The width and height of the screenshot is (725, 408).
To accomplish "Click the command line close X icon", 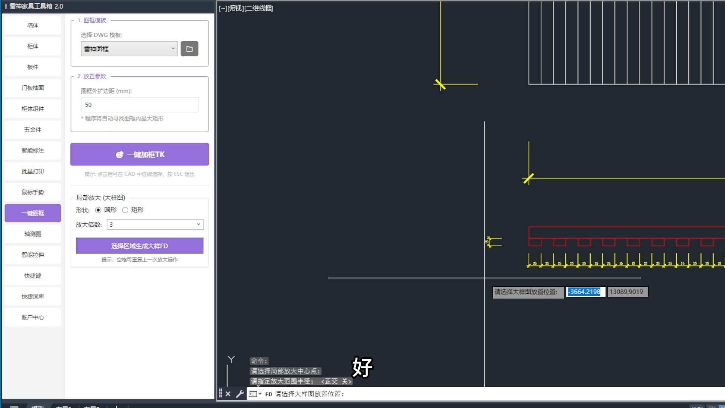I will point(228,394).
